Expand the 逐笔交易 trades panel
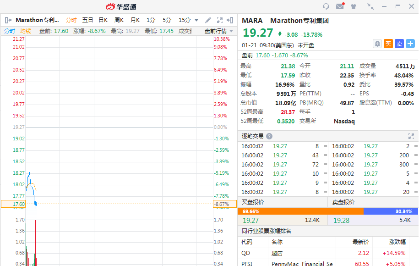 coord(411,136)
